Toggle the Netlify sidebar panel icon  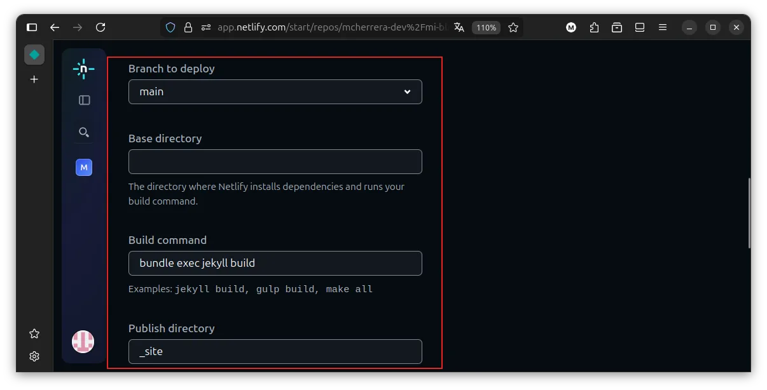tap(84, 100)
